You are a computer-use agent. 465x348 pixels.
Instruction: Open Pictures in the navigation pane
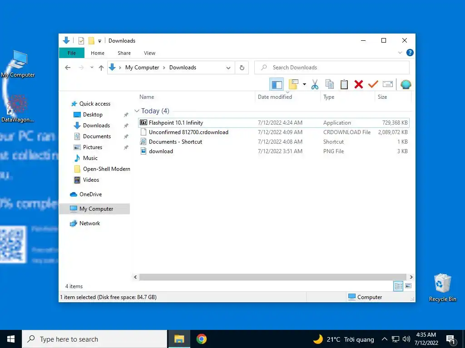click(92, 147)
